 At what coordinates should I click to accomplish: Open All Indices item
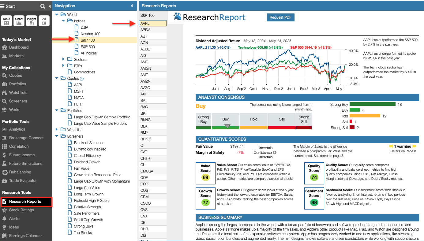(x=88, y=53)
